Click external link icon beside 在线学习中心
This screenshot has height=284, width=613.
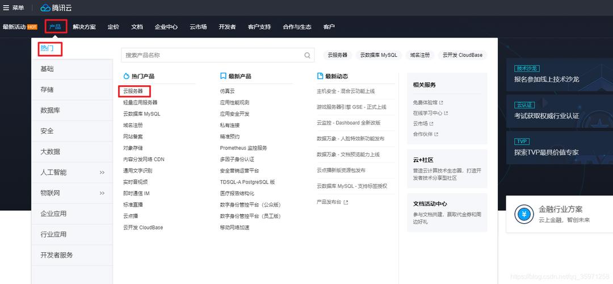click(x=446, y=113)
